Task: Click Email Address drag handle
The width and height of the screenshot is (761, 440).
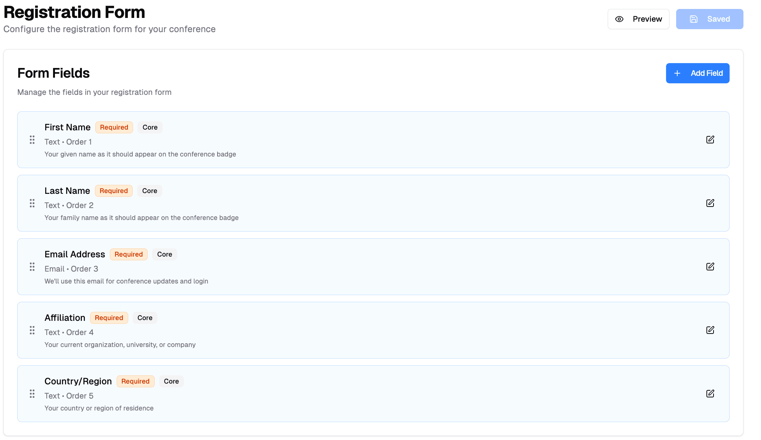Action: [32, 267]
